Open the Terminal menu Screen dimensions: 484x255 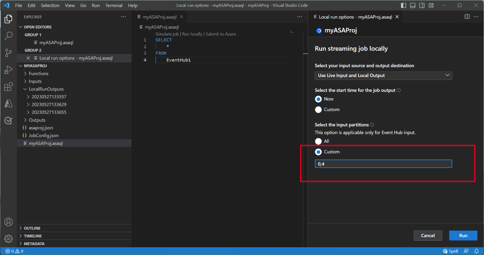[x=114, y=5]
